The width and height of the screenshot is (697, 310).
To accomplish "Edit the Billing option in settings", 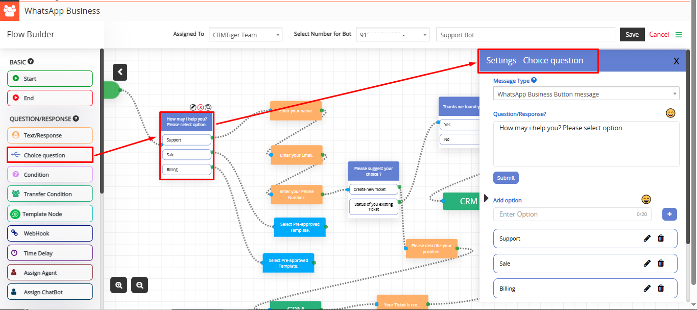I will pos(647,289).
